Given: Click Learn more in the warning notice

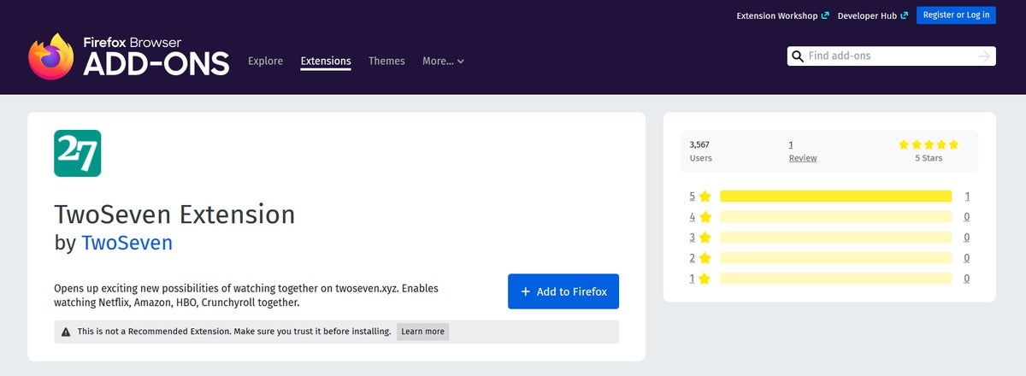Looking at the screenshot, I should tap(422, 332).
